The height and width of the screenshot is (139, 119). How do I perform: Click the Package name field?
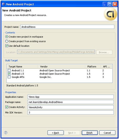(71, 102)
